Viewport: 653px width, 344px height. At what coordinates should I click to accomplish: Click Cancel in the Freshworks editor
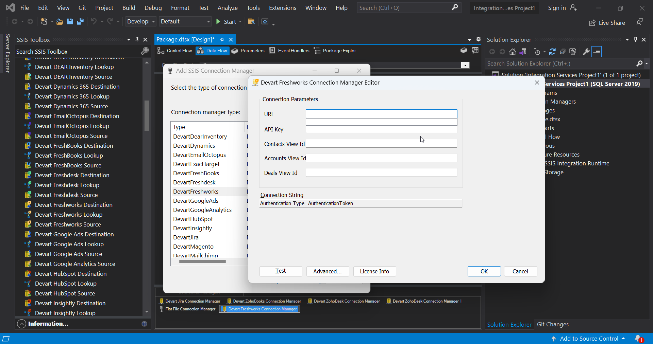[x=520, y=271]
